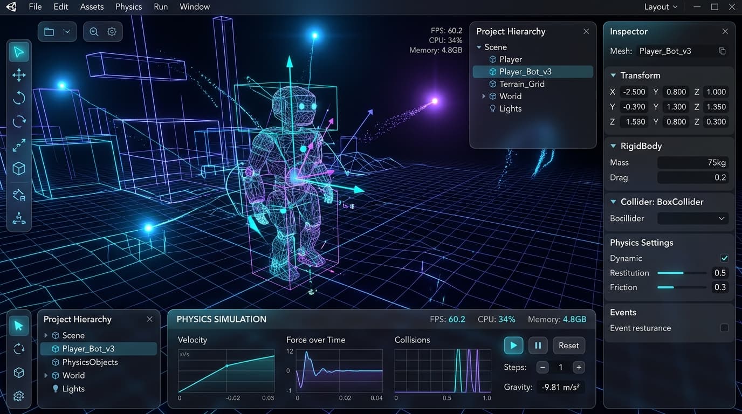Select the four-arrow Move tool
742x414 pixels.
coord(19,75)
